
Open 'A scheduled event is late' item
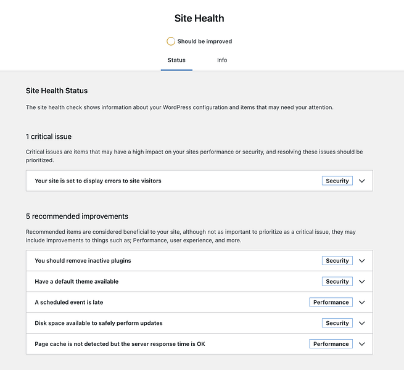(68, 303)
